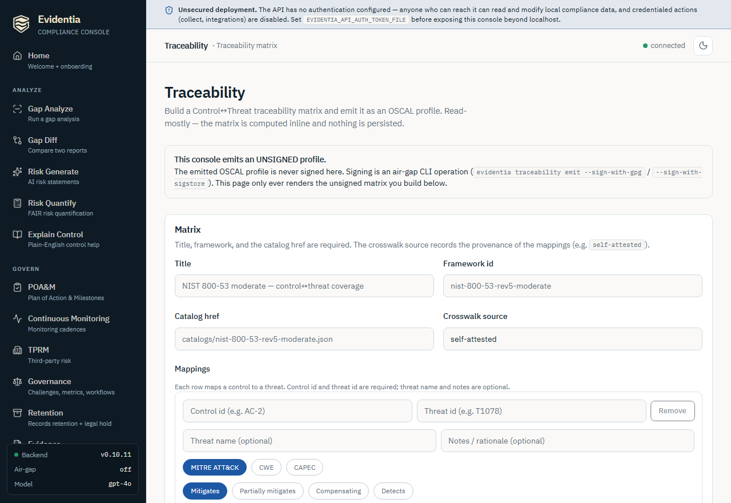Click the Risk Quantify calculator icon
The image size is (731, 503).
coord(18,203)
